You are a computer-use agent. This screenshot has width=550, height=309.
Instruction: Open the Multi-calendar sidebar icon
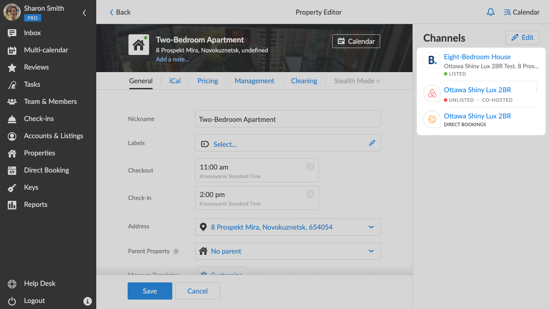click(x=12, y=50)
